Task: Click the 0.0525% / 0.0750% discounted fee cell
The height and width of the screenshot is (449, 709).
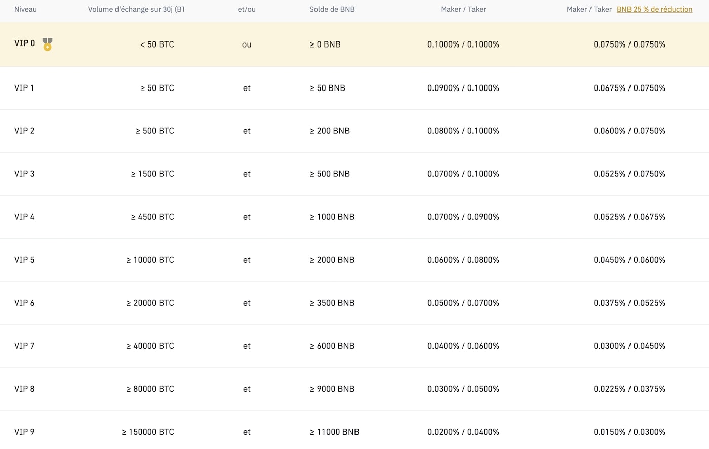Action: [x=629, y=174]
